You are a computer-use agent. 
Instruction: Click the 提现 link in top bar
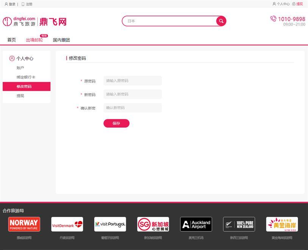pyautogui.click(x=299, y=4)
